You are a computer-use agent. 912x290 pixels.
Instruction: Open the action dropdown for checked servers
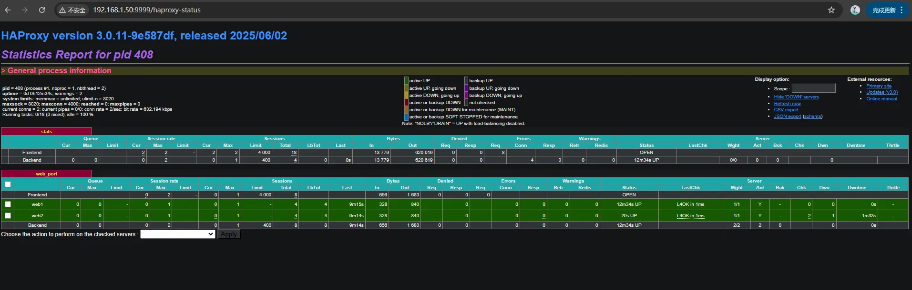click(x=177, y=234)
